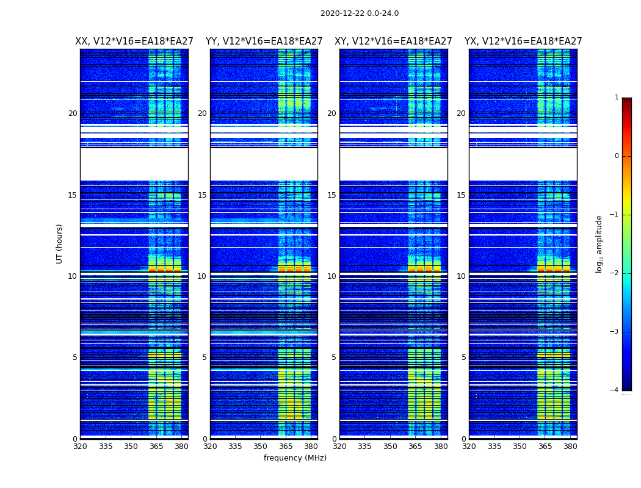The image size is (641, 488).
Task: Click the colorbar tick label −4
Action: click(614, 390)
